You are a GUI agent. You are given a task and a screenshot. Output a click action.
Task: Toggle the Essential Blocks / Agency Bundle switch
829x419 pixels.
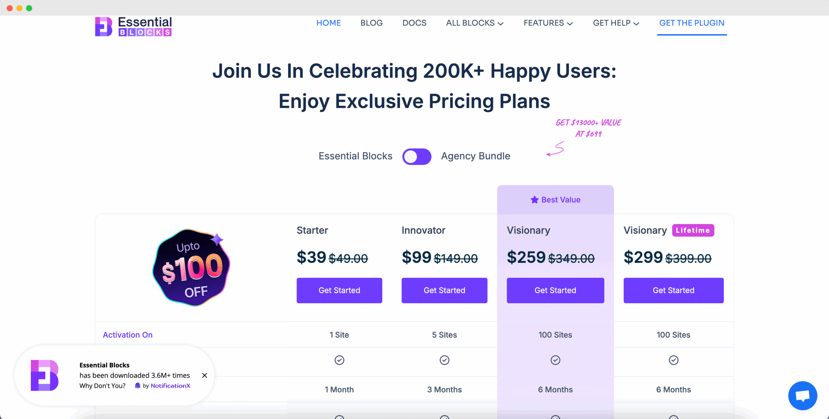tap(417, 157)
